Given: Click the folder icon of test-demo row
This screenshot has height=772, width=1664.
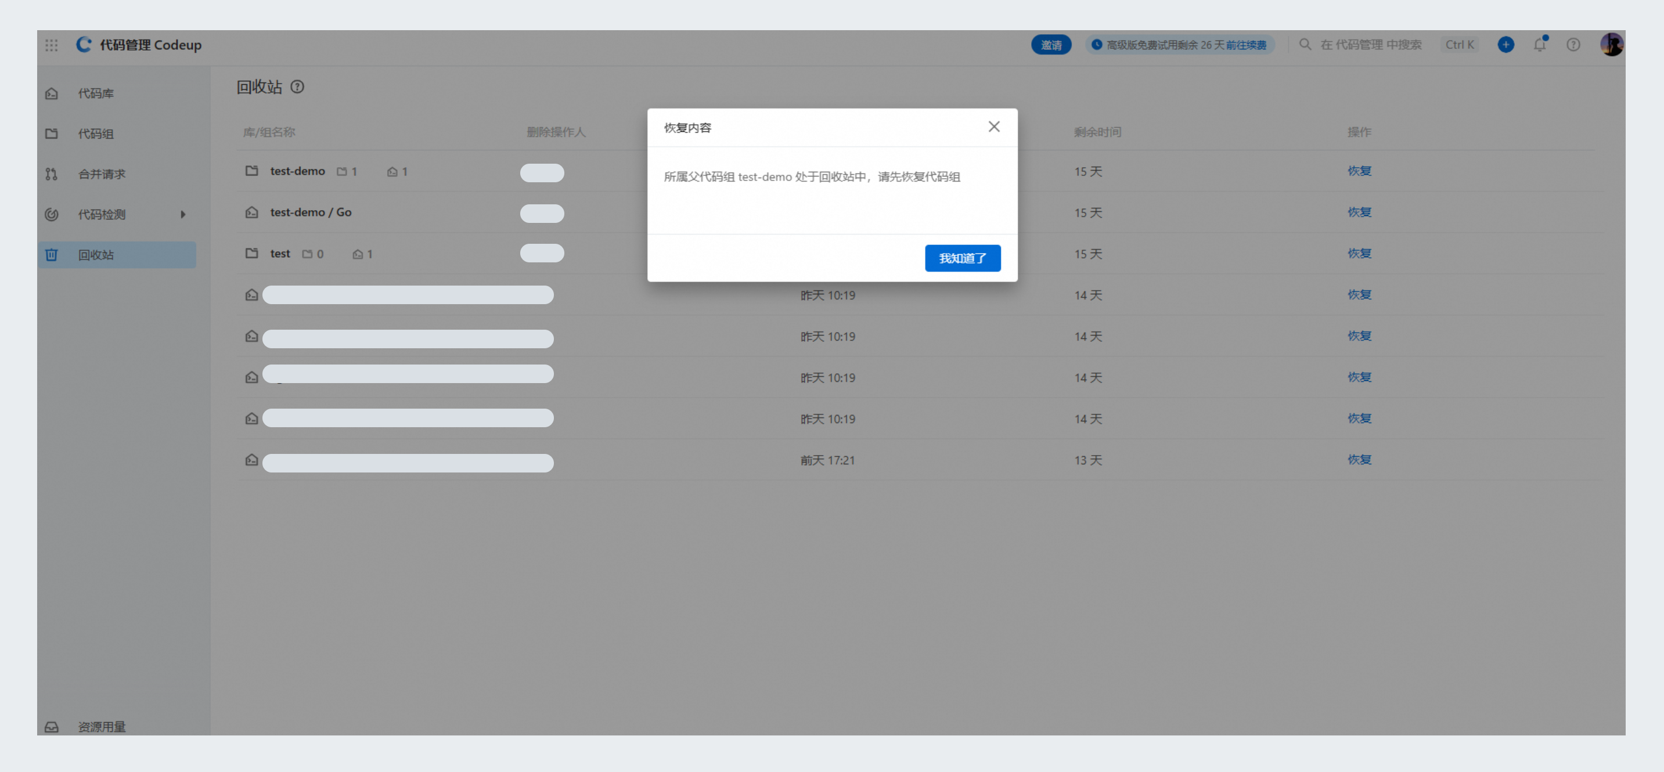Looking at the screenshot, I should click(251, 171).
